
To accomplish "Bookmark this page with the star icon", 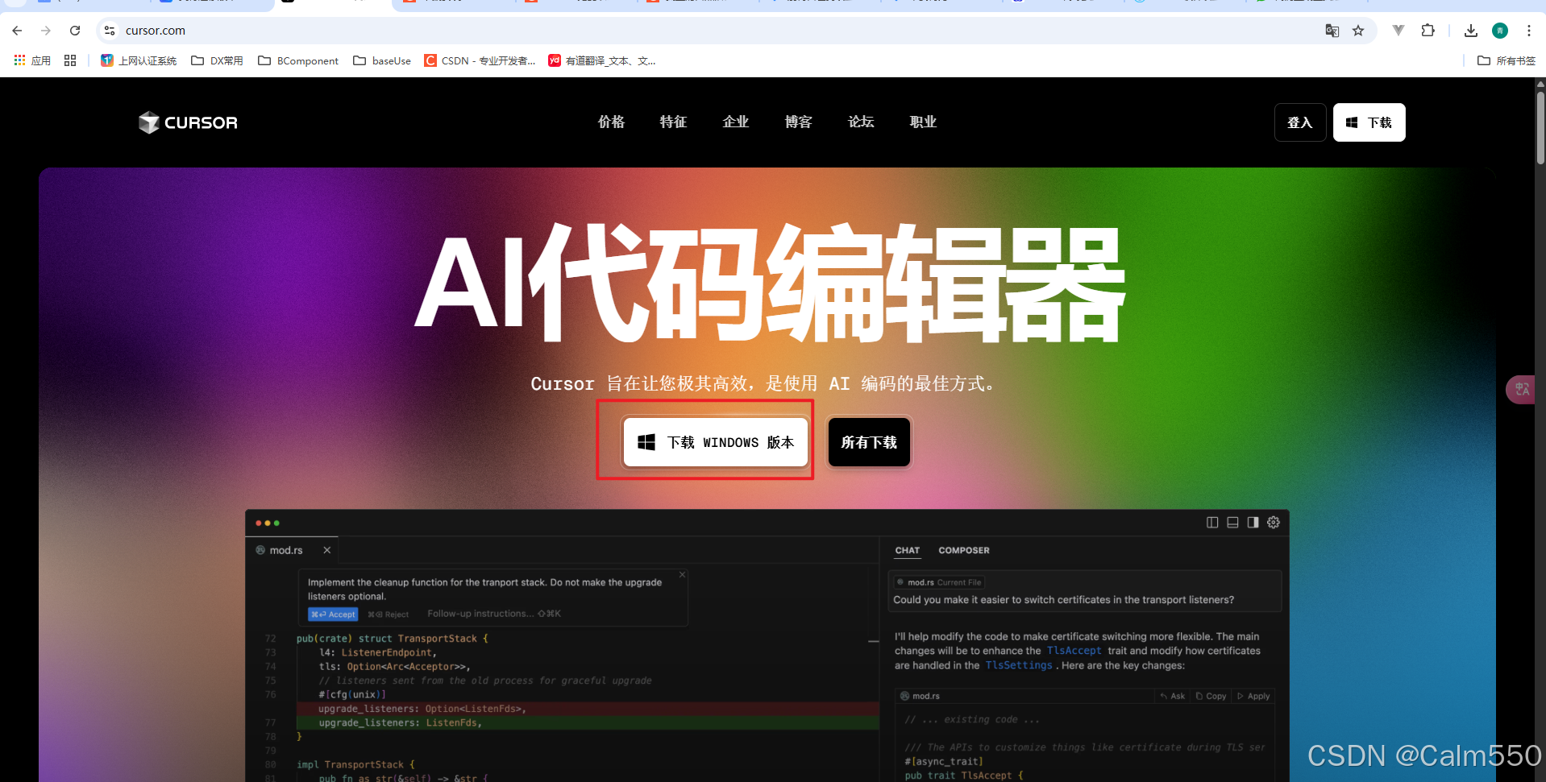I will [1358, 31].
